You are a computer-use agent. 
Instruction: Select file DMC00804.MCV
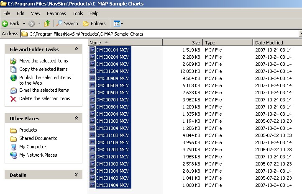pos(112,107)
